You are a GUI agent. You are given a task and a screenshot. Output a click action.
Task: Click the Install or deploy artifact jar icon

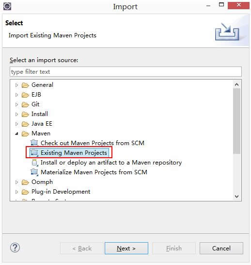(35, 163)
